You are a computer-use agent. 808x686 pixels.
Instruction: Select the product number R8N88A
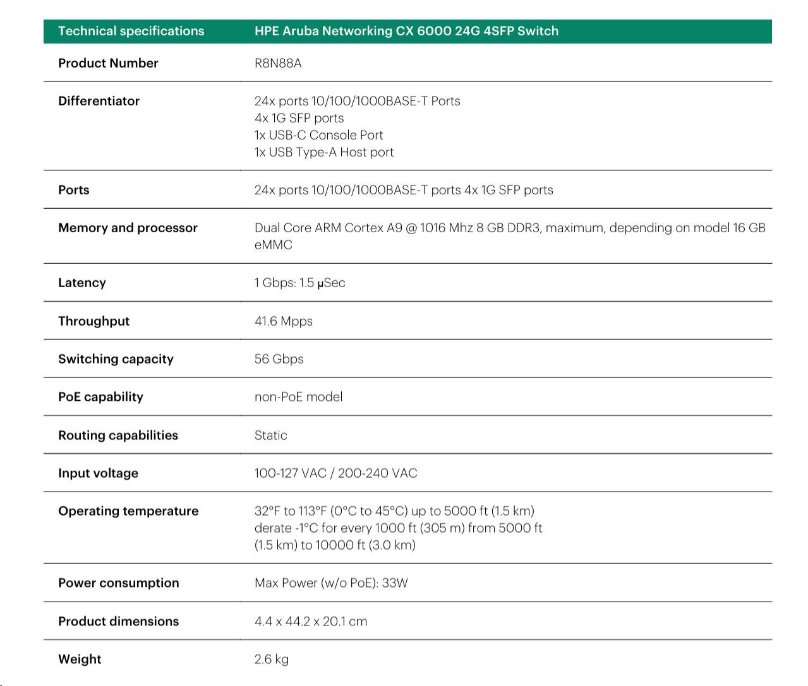(x=278, y=63)
